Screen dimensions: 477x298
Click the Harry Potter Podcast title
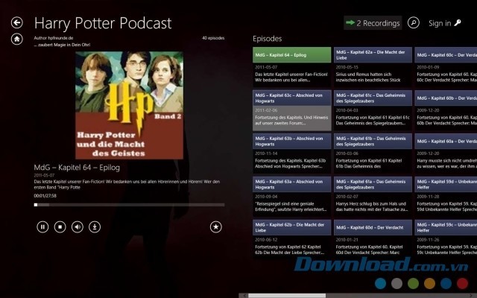103,23
